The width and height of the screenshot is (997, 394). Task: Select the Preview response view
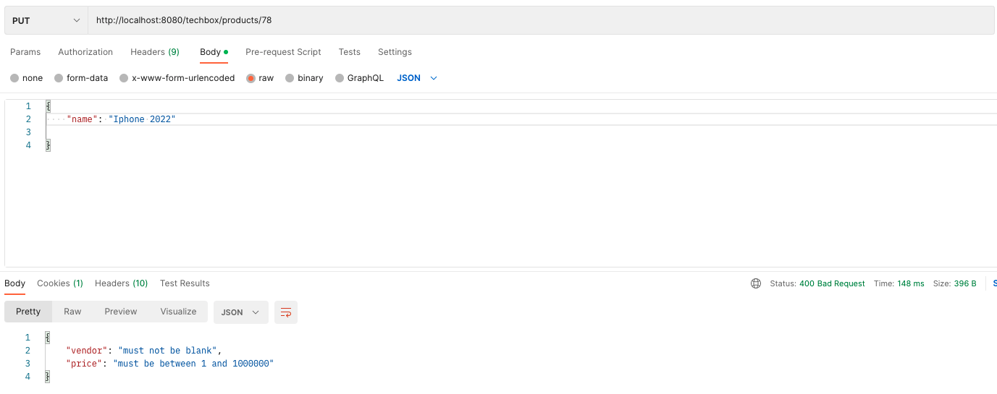[121, 312]
